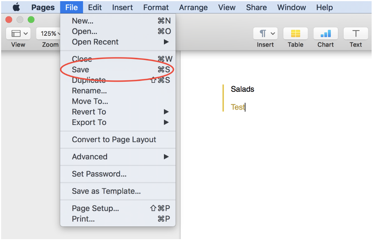Click the Chart toolbar icon
Screen dimensions: 375x241
326,34
